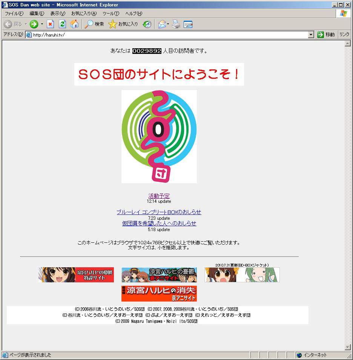Click the scrollbar up arrow

point(347,43)
